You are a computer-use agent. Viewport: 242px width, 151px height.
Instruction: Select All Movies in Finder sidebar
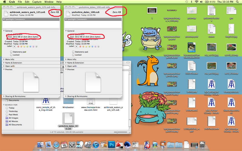12,121
